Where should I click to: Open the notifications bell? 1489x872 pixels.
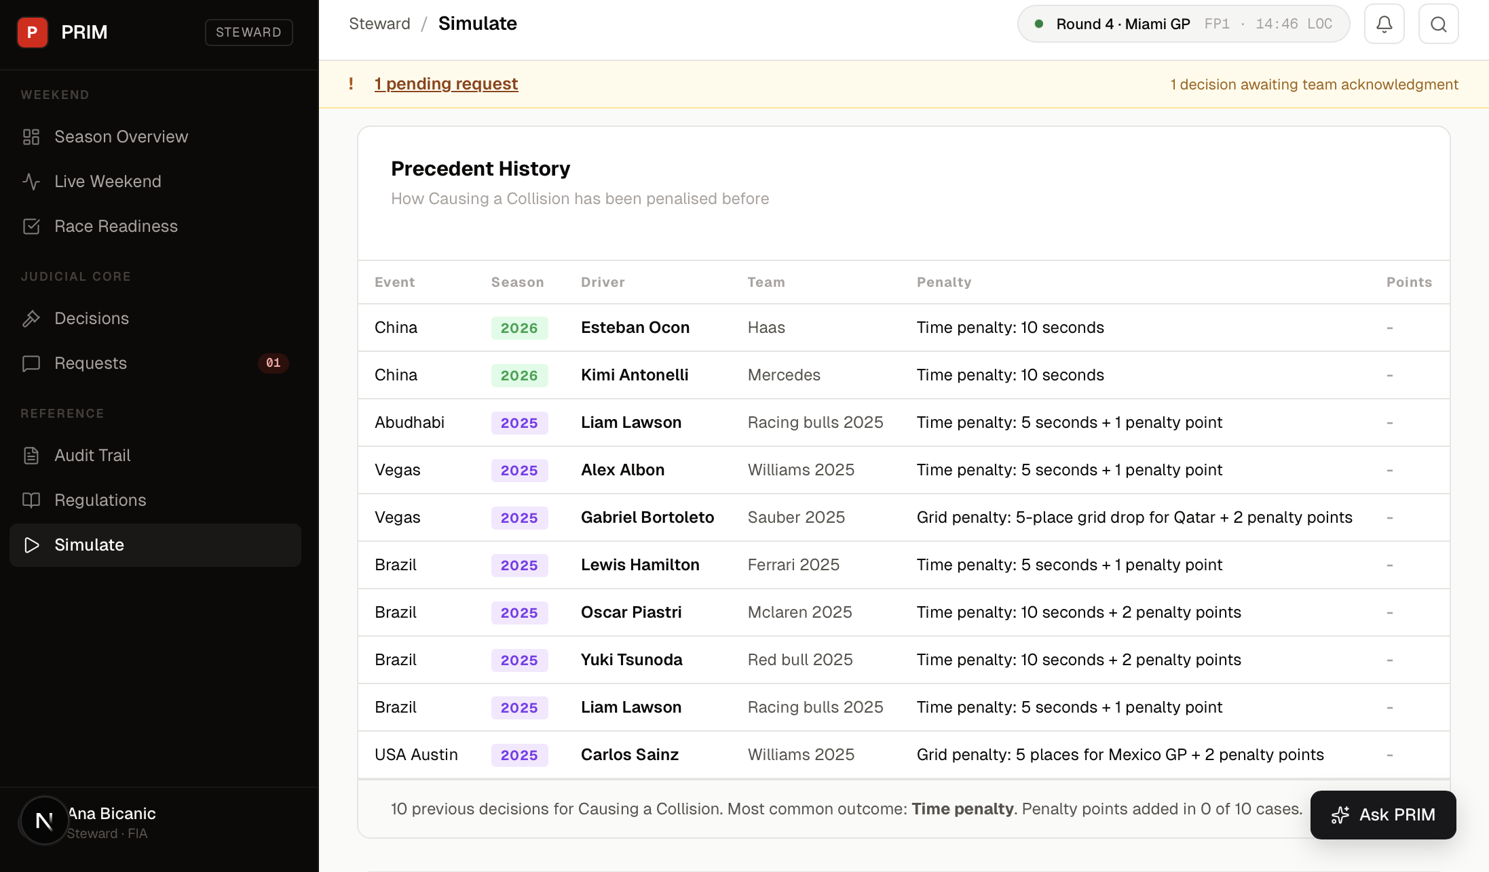1384,23
